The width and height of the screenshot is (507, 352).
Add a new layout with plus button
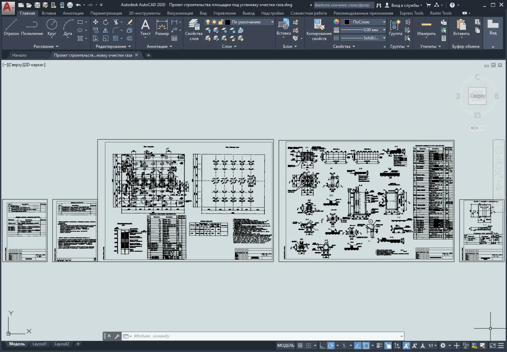click(x=78, y=344)
